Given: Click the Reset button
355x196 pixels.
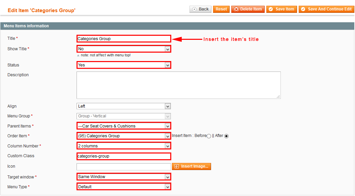Looking at the screenshot, I should 221,9.
